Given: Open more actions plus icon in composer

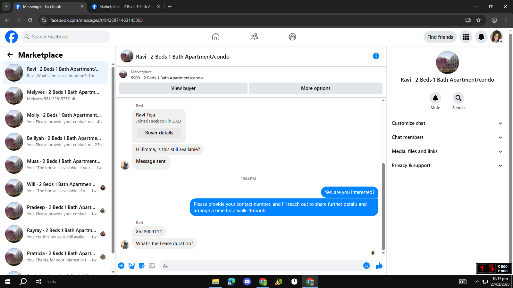Looking at the screenshot, I should (x=121, y=266).
